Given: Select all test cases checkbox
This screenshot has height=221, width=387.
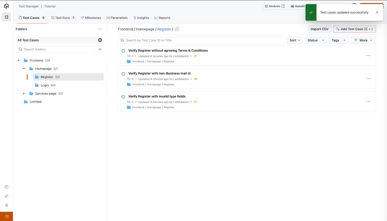Looking at the screenshot, I should [112, 41].
